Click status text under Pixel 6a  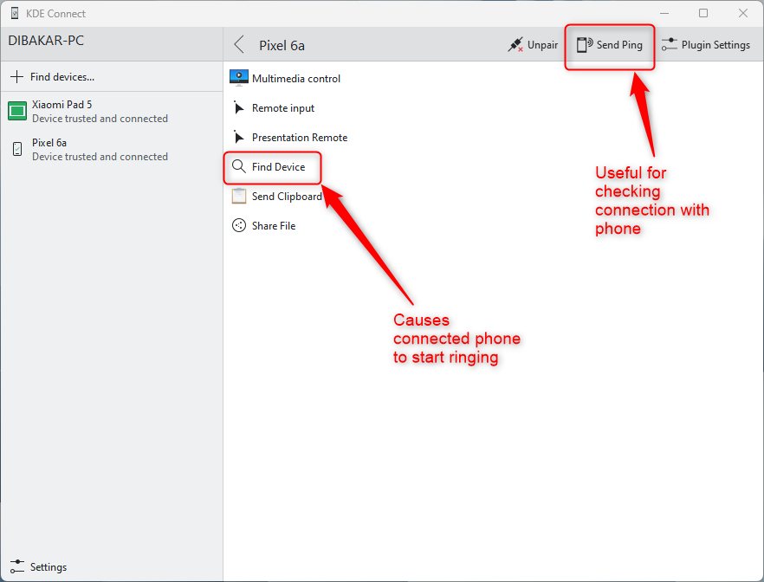(100, 157)
